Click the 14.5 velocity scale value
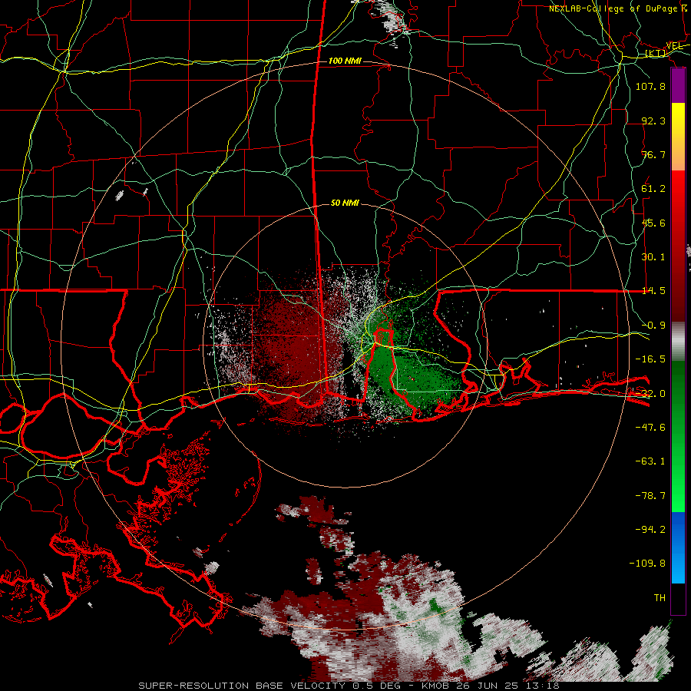This screenshot has height=691, width=691. point(653,291)
